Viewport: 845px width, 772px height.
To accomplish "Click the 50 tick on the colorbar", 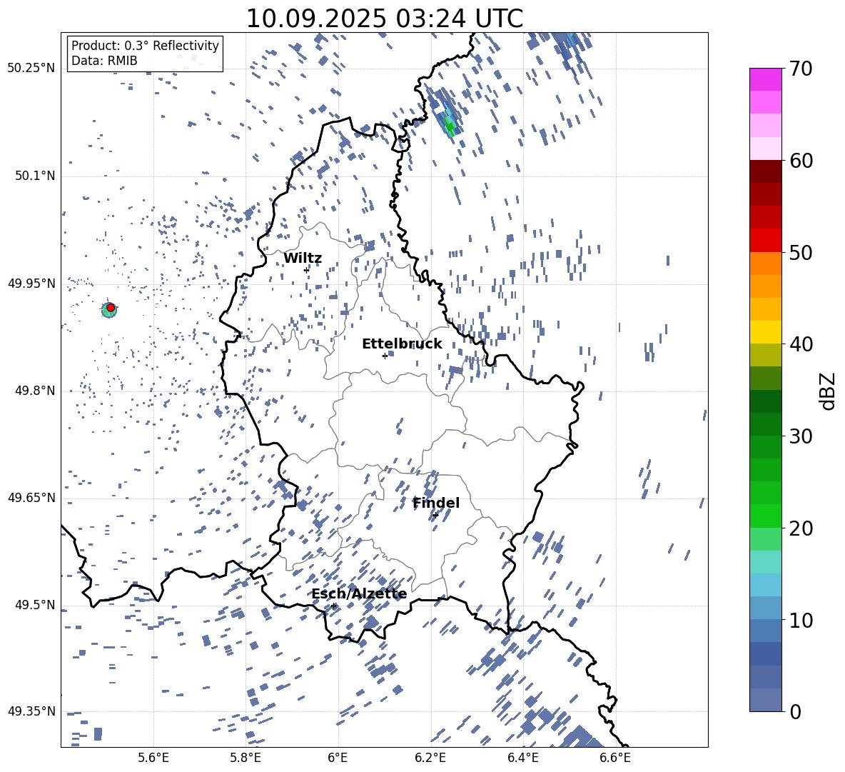I will click(x=801, y=252).
